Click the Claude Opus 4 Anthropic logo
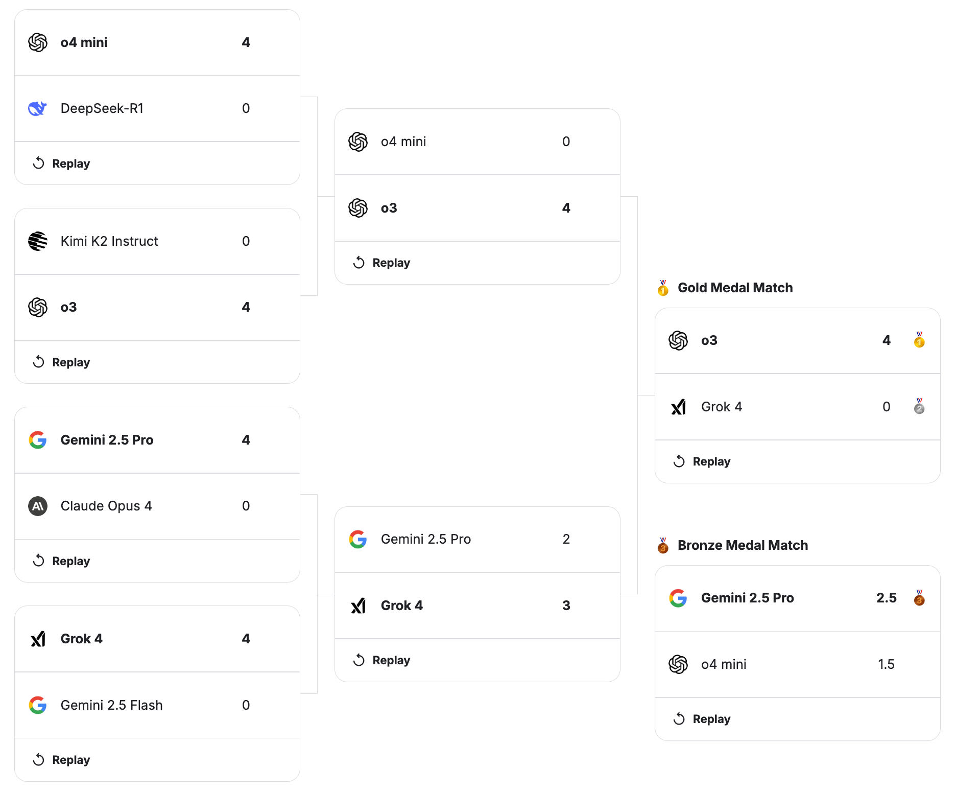This screenshot has height=791, width=956. pos(38,506)
